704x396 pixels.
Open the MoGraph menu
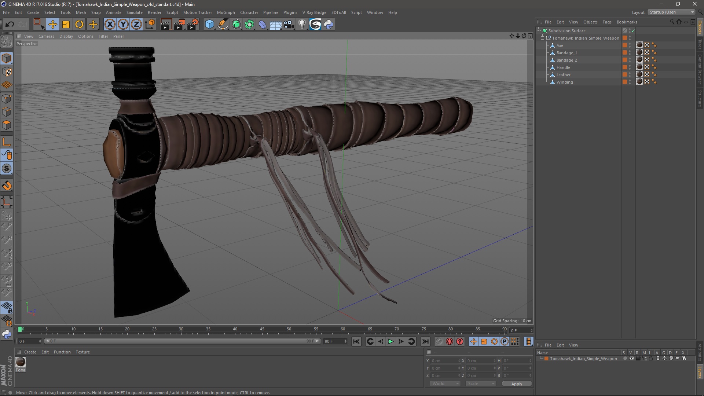225,12
